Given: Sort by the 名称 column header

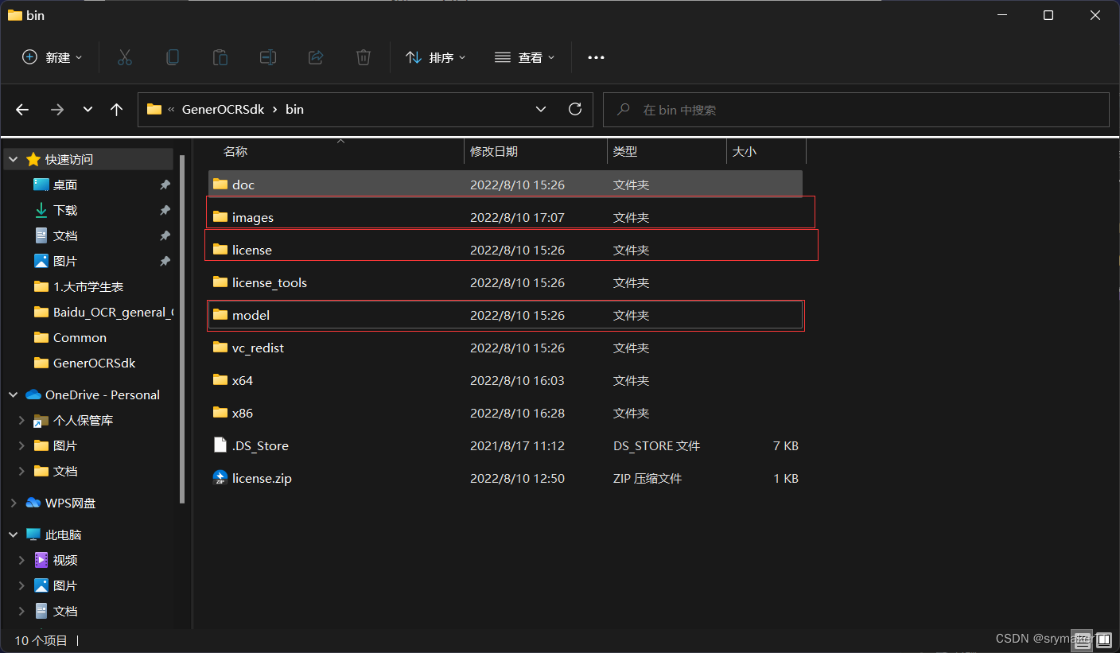Looking at the screenshot, I should click(235, 151).
